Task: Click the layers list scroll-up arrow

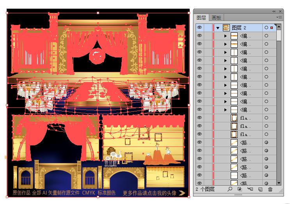Action: click(279, 27)
